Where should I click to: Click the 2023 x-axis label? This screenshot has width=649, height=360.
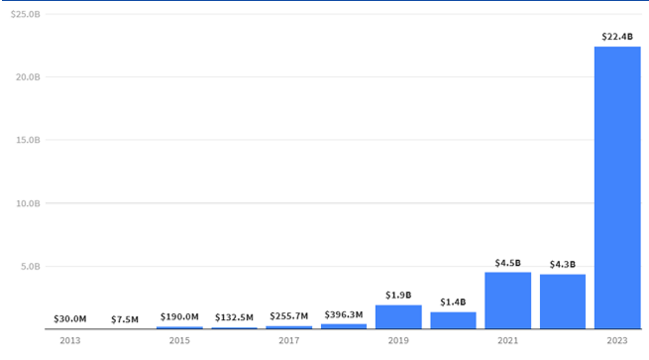click(617, 340)
